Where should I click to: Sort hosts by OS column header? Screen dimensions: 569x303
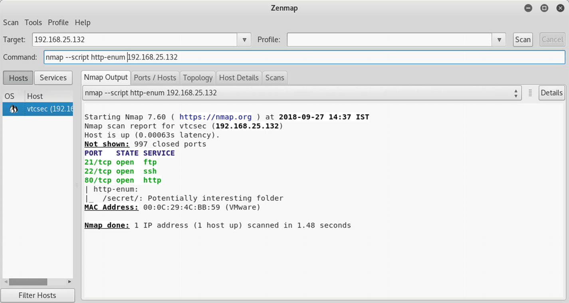(13, 96)
